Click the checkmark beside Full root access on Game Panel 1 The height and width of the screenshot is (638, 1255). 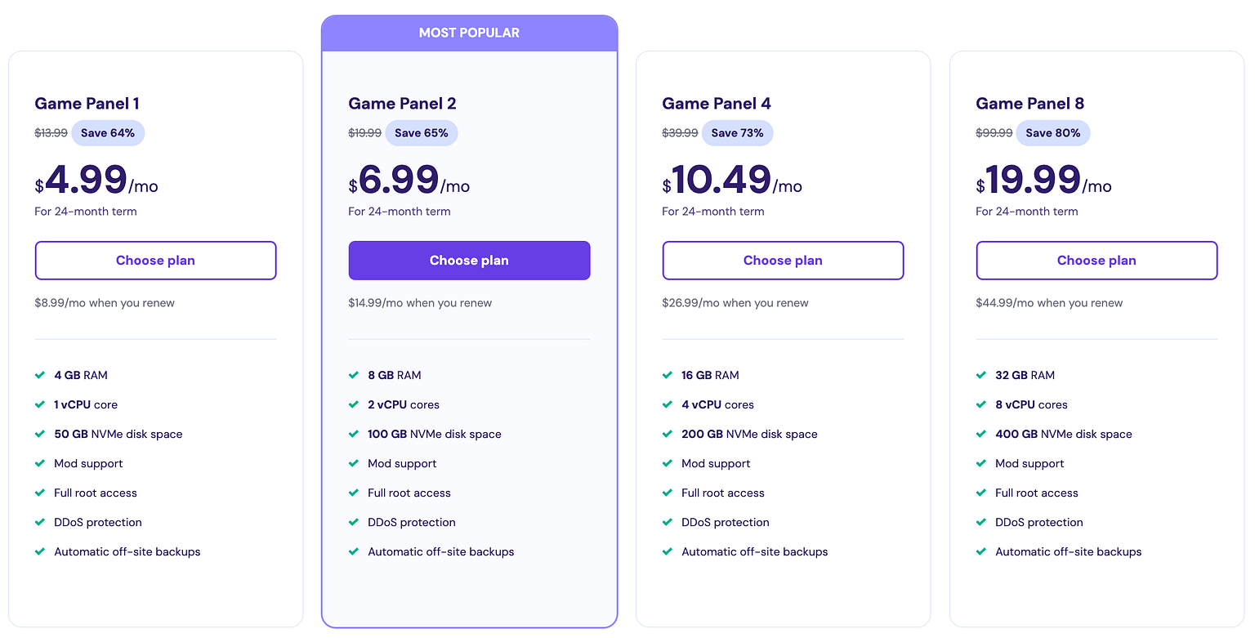[x=39, y=493]
